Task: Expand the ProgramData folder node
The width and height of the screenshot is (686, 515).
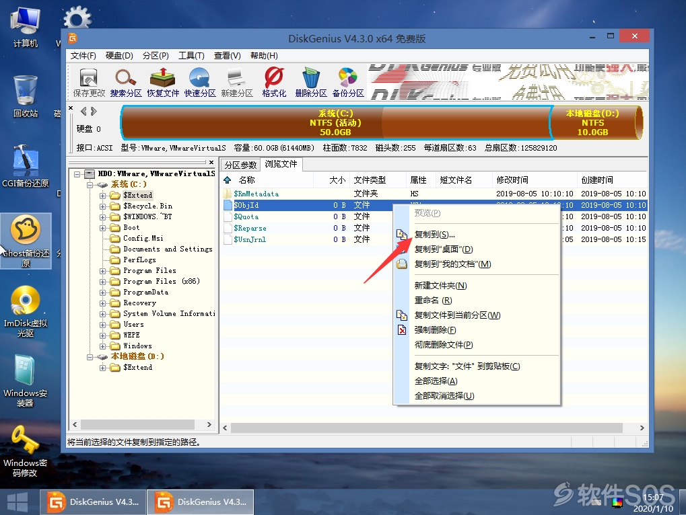Action: point(102,292)
